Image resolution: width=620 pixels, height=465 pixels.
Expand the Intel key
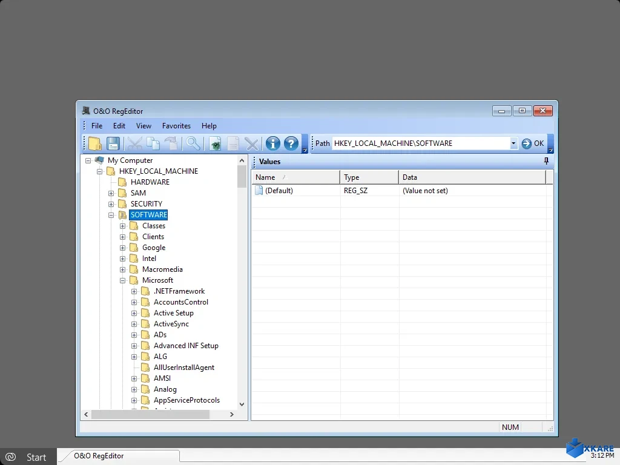pyautogui.click(x=122, y=259)
